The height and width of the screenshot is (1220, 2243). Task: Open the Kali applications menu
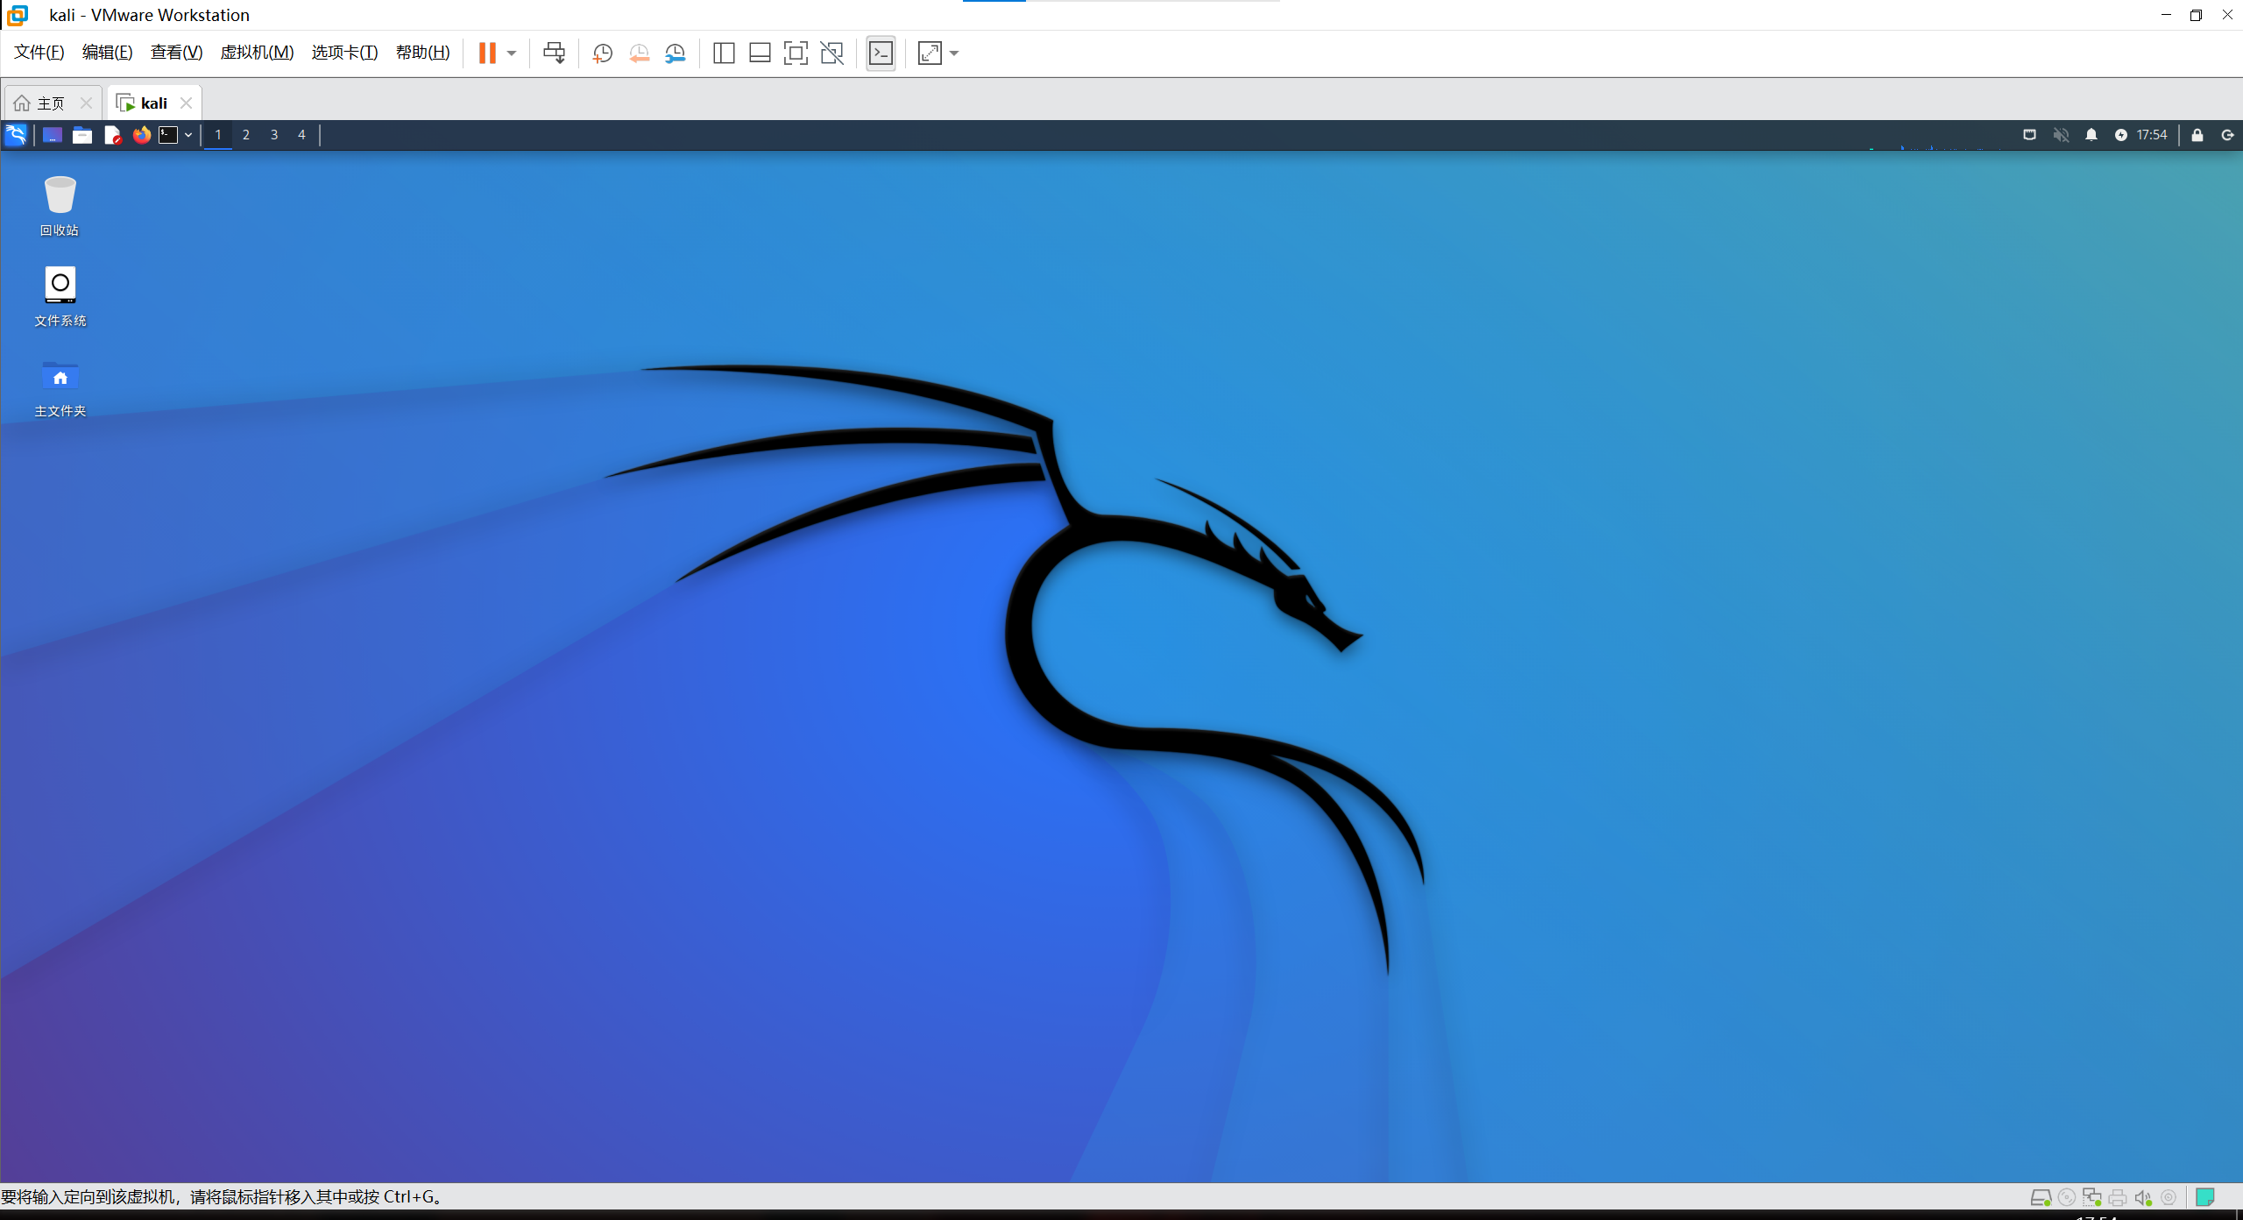pyautogui.click(x=16, y=135)
